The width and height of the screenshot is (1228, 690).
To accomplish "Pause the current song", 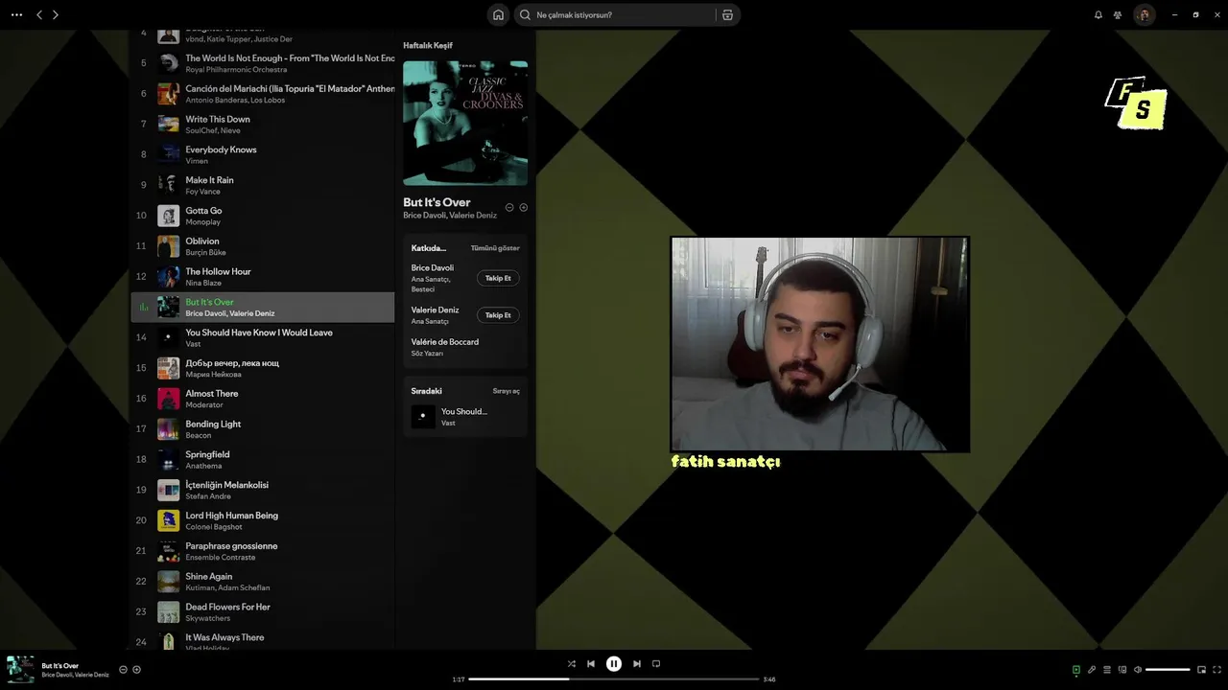I will pos(614,663).
